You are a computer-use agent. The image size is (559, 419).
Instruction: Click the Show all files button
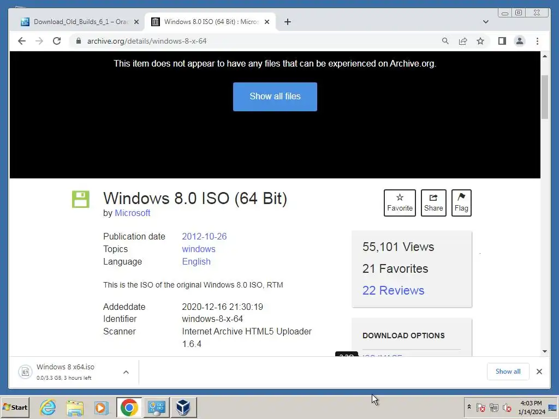point(275,97)
